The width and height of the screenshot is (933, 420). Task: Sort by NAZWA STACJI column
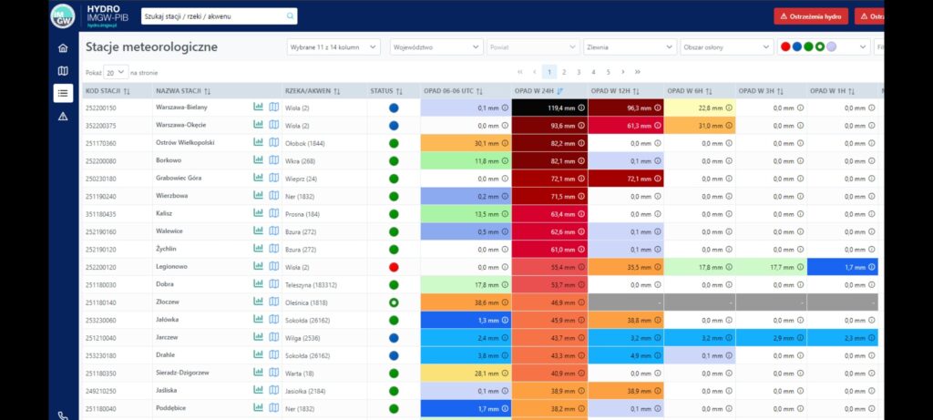(207, 91)
